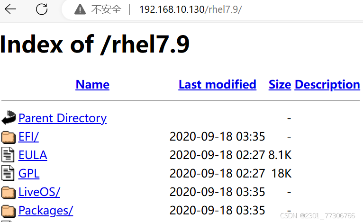Open the EULA file link
Viewport: 363px width, 222px height.
tap(33, 155)
